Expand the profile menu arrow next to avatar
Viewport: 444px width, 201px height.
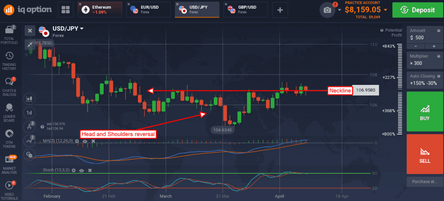340,10
